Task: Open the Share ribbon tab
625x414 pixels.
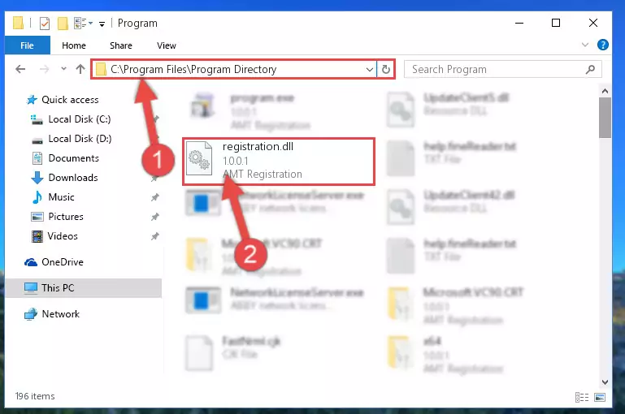Action: [x=121, y=45]
